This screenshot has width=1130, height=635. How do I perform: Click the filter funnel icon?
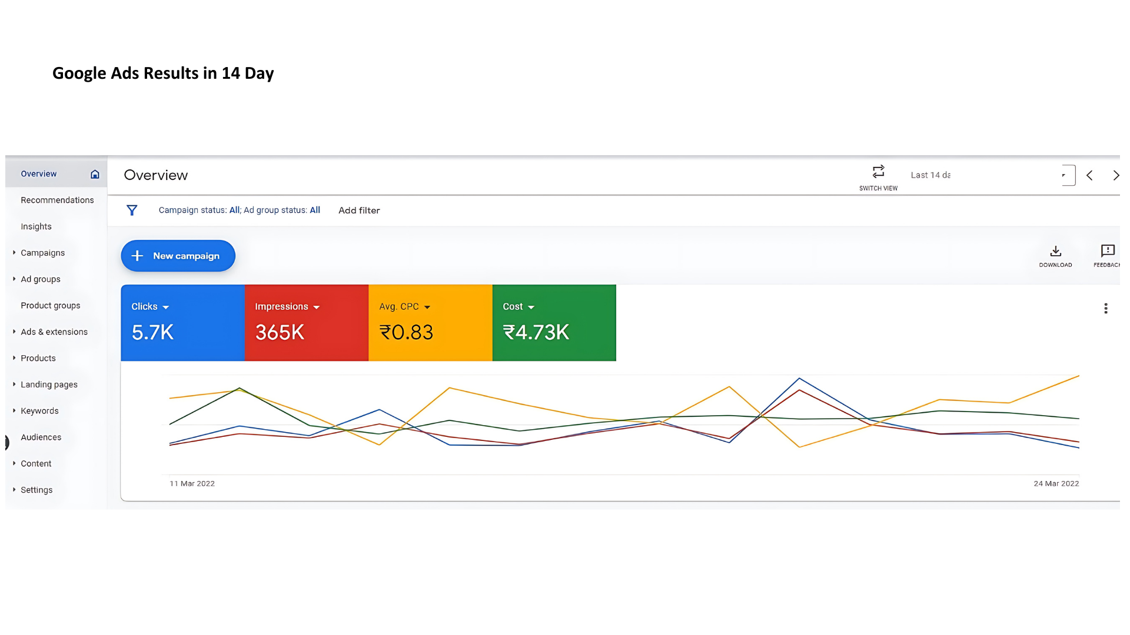tap(132, 210)
